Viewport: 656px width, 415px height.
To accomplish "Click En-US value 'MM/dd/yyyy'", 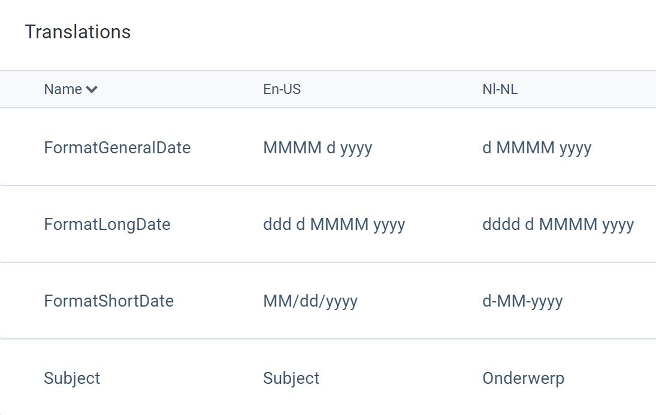I will [310, 301].
